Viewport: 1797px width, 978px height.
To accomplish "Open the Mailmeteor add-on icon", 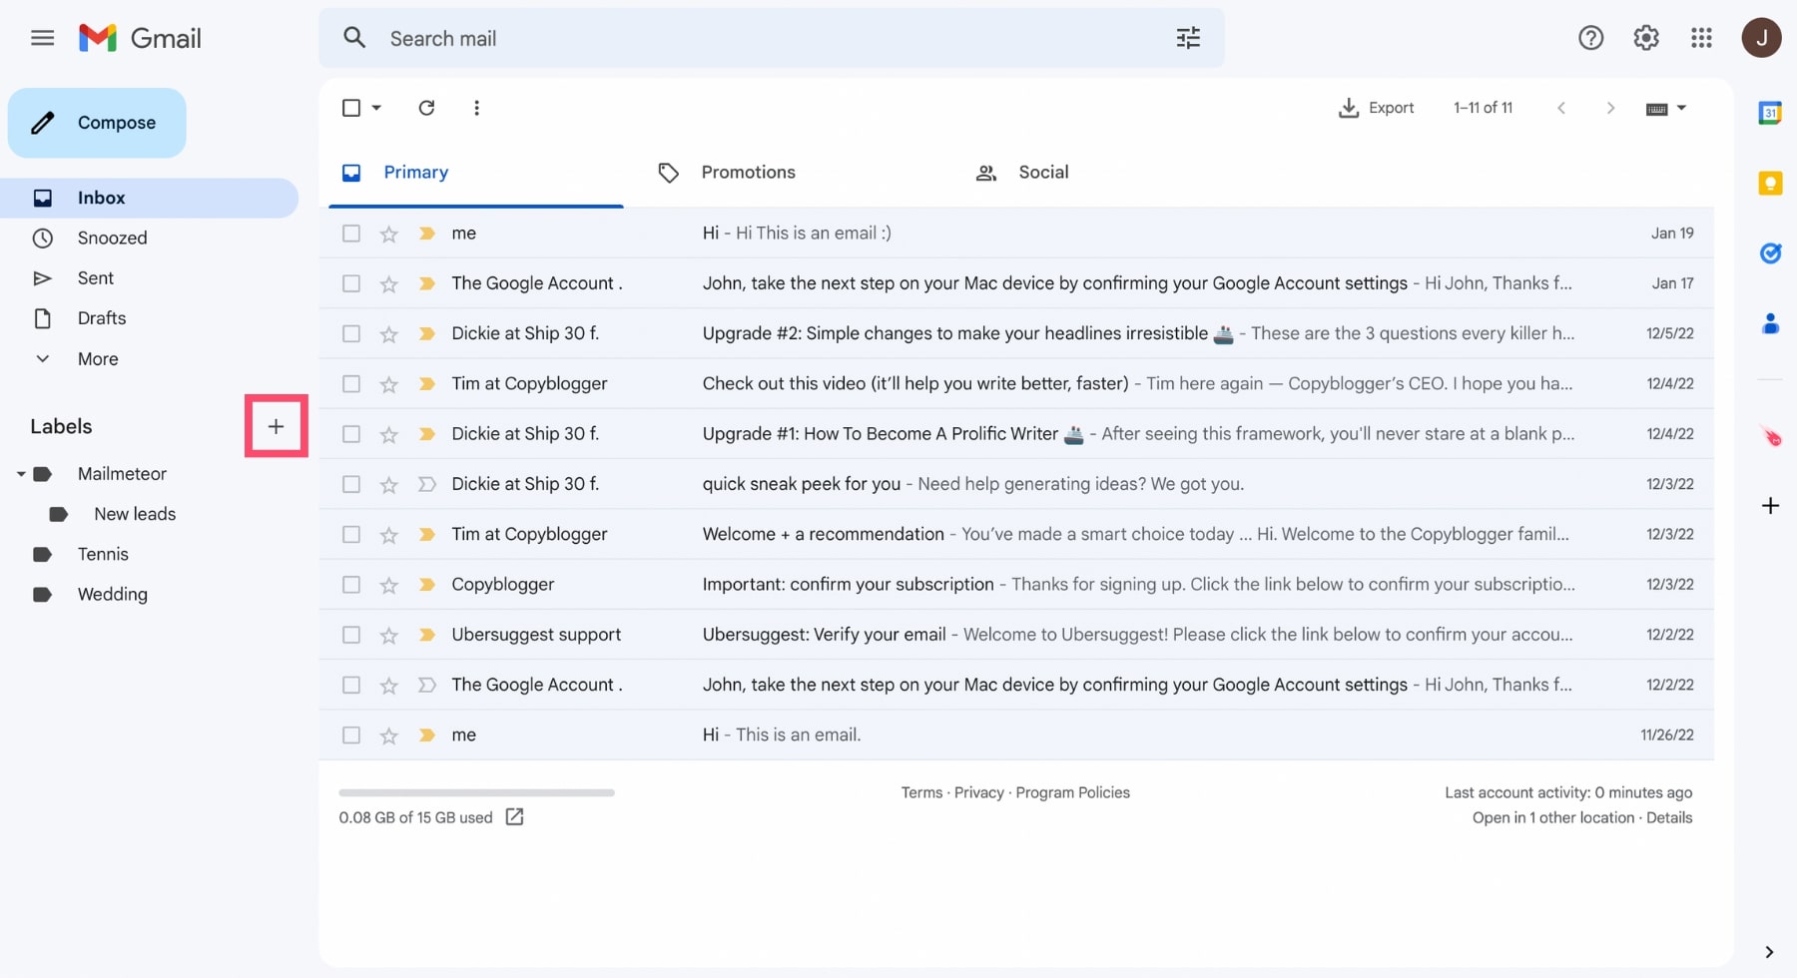I will (1771, 436).
